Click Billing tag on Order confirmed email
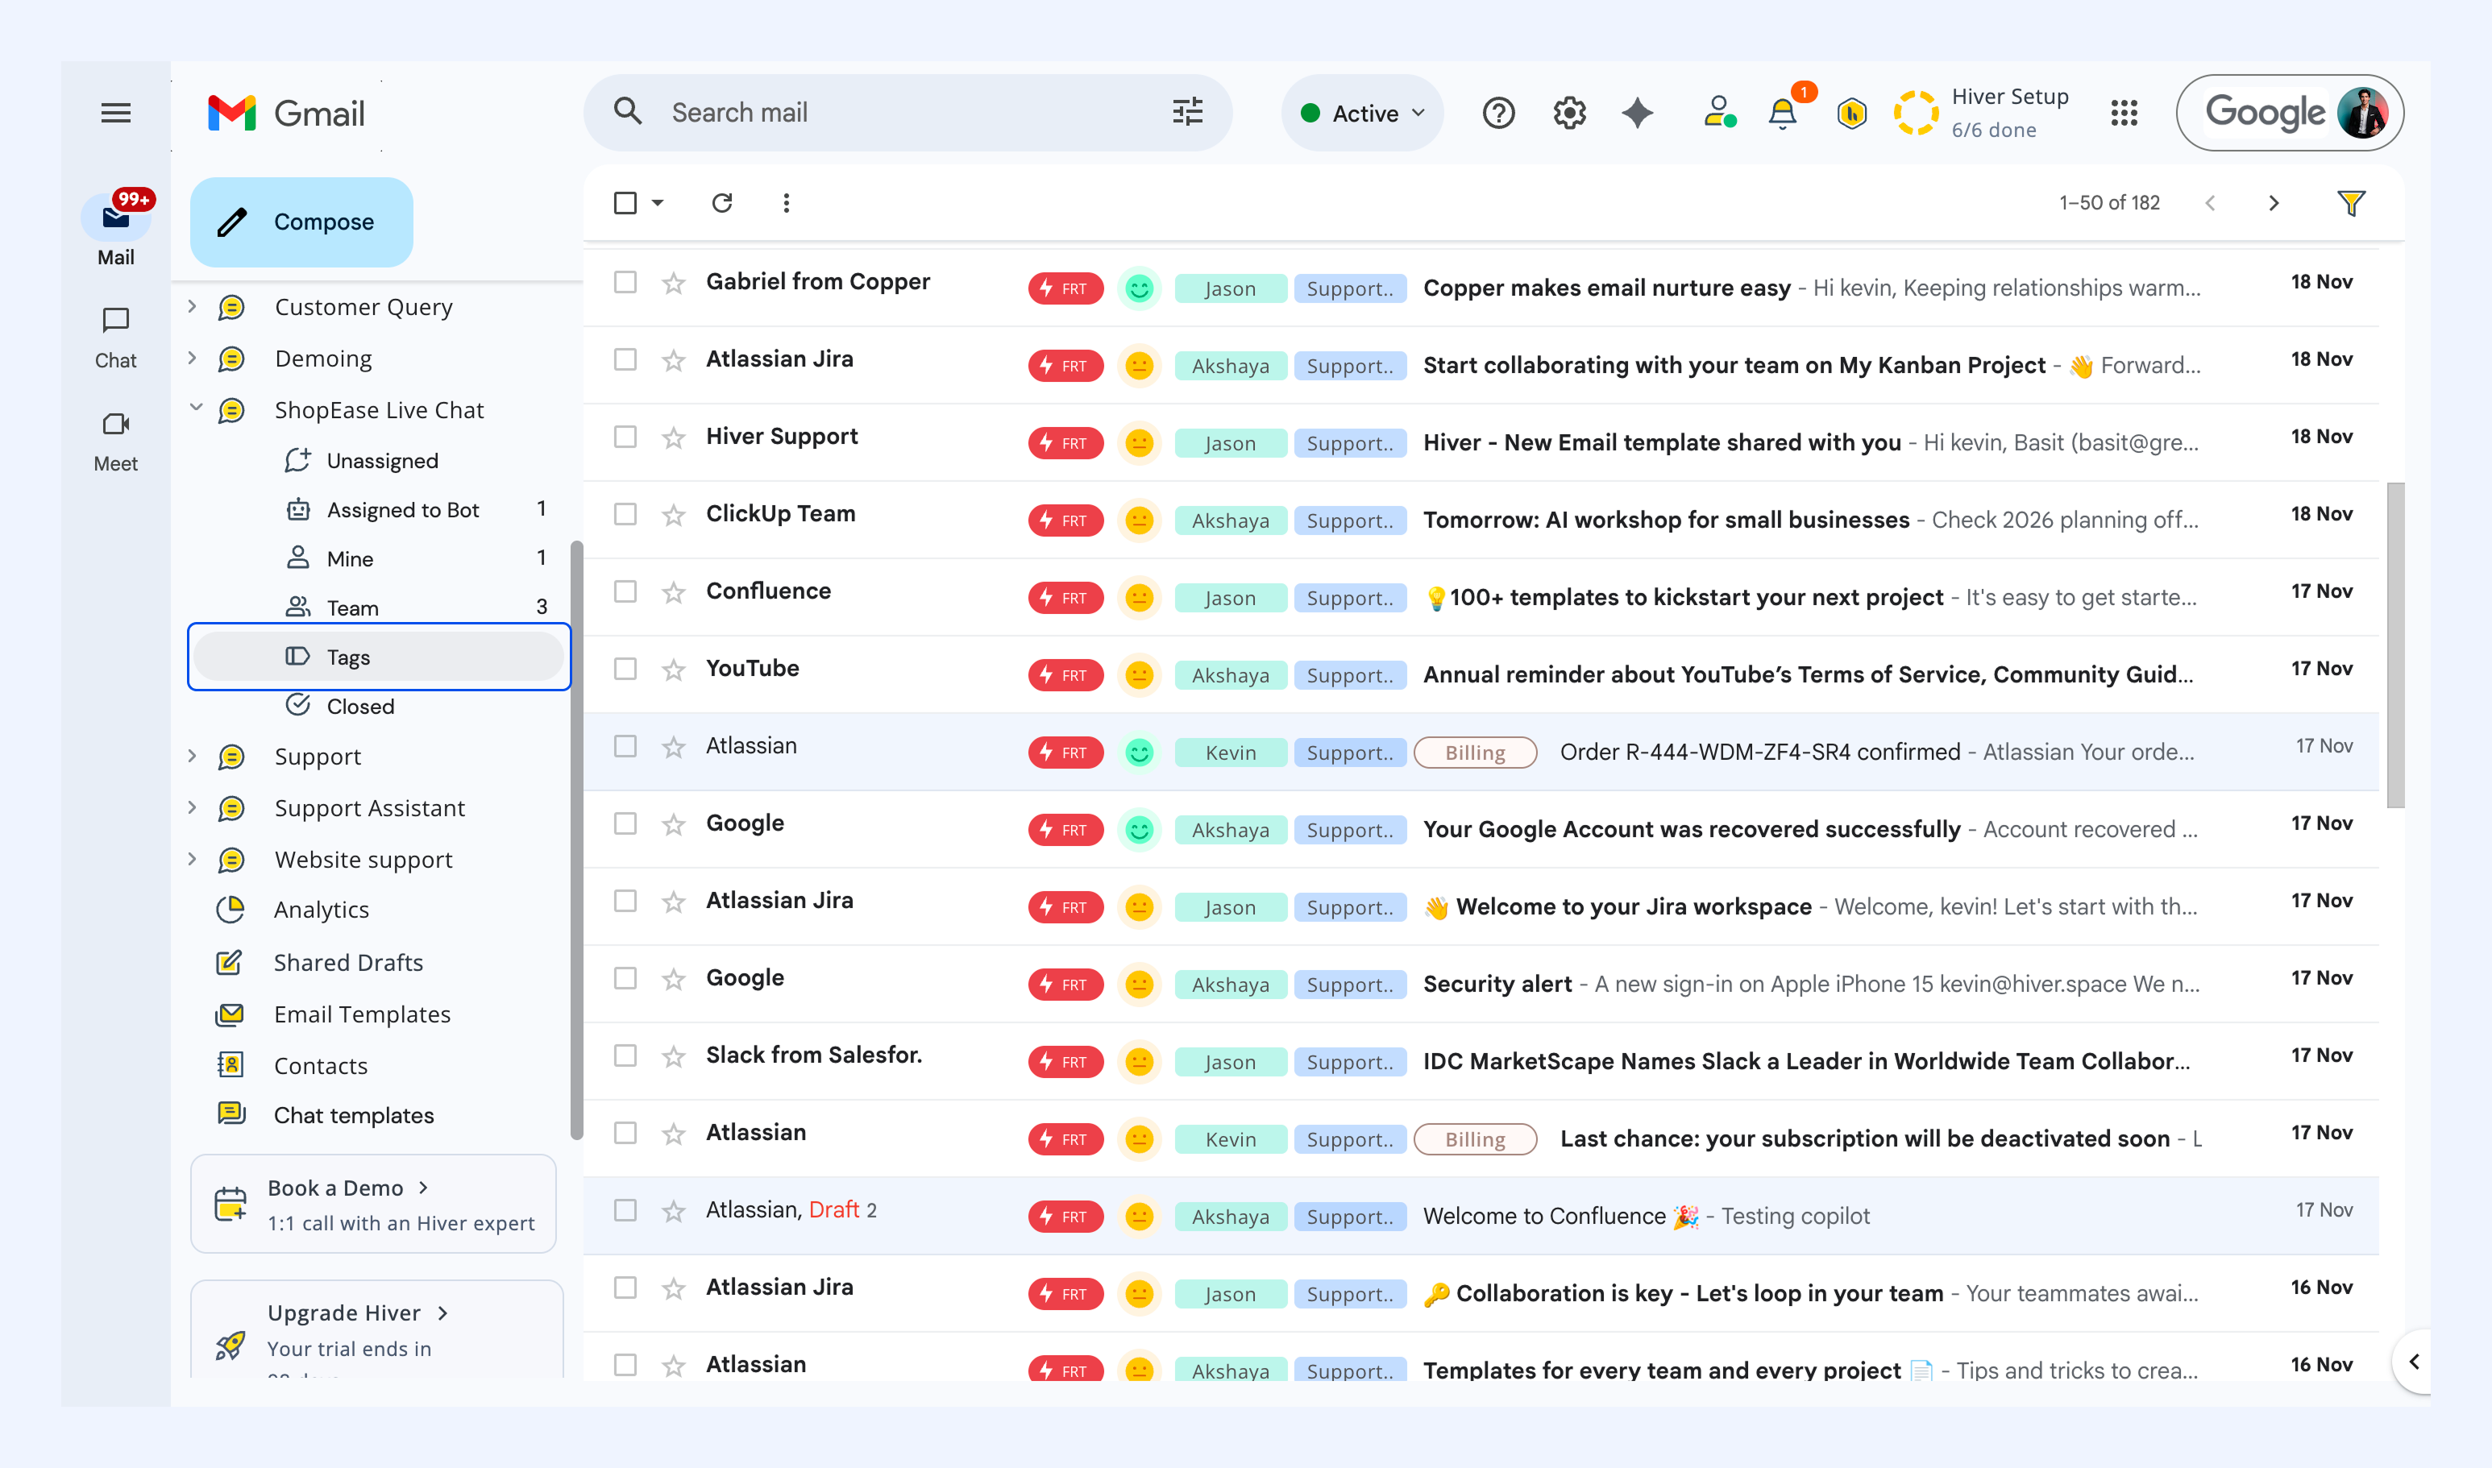 point(1475,753)
